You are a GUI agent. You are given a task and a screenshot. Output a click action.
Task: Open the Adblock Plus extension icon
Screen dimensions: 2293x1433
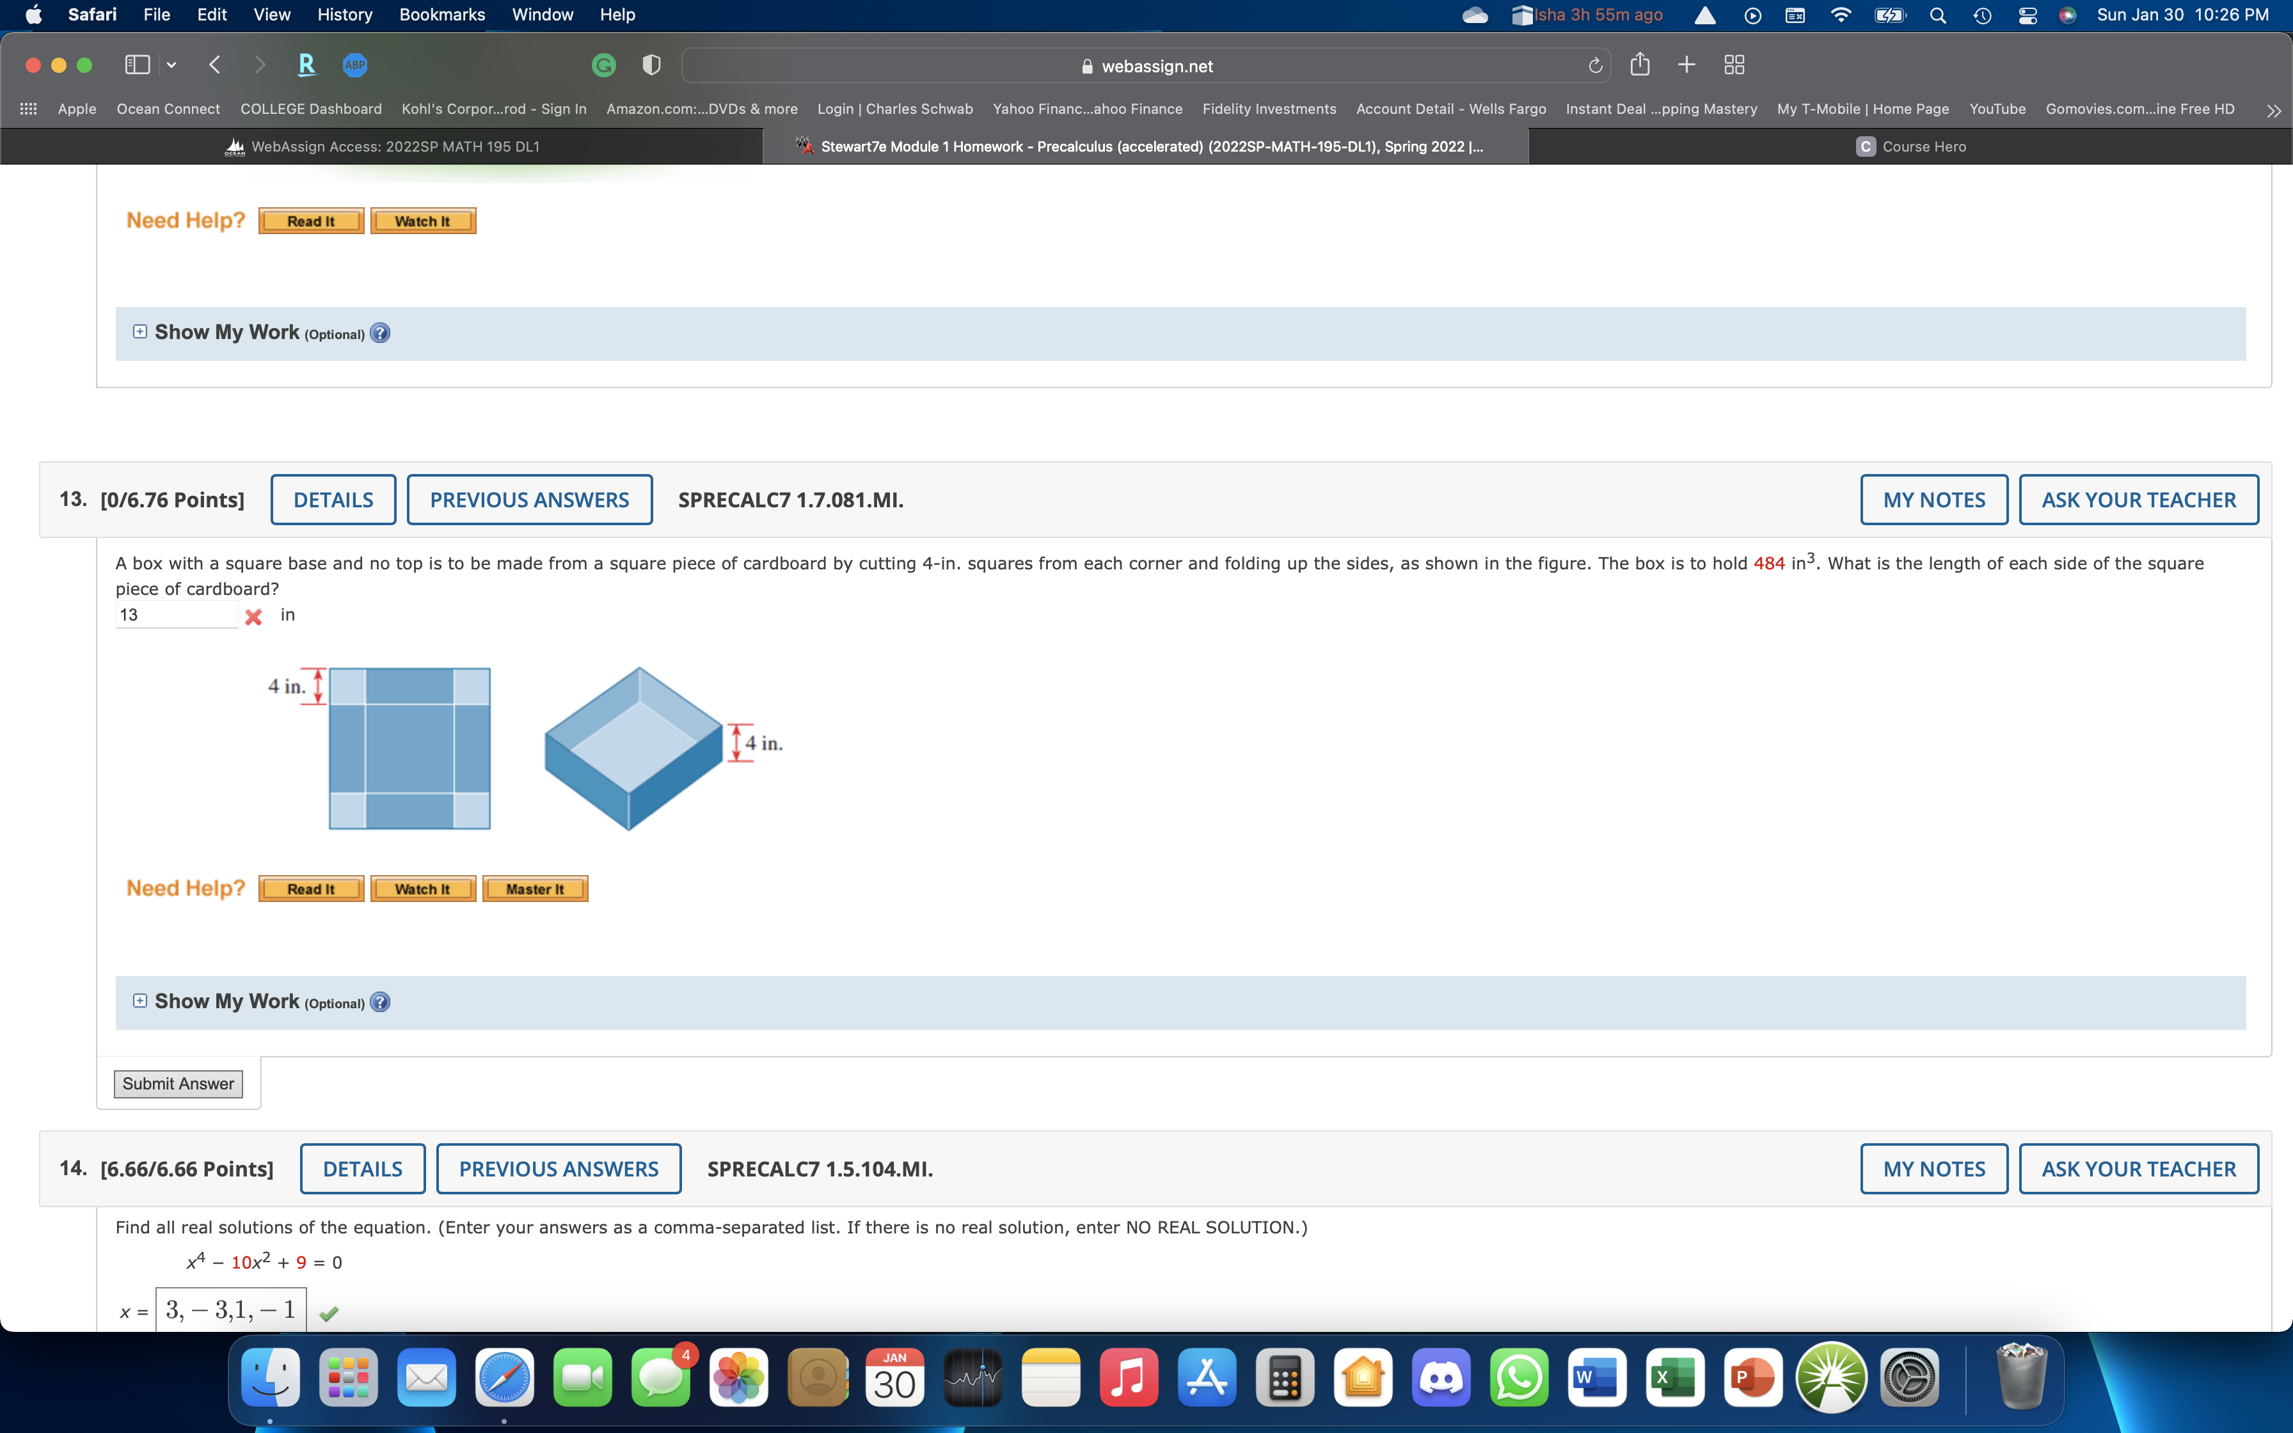[x=354, y=65]
